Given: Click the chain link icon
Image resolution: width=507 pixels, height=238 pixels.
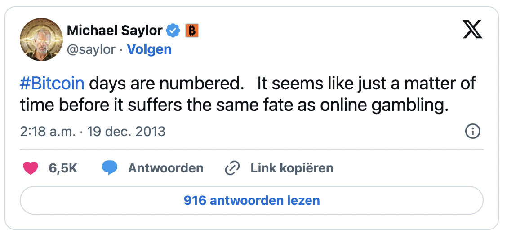Looking at the screenshot, I should pos(232,168).
